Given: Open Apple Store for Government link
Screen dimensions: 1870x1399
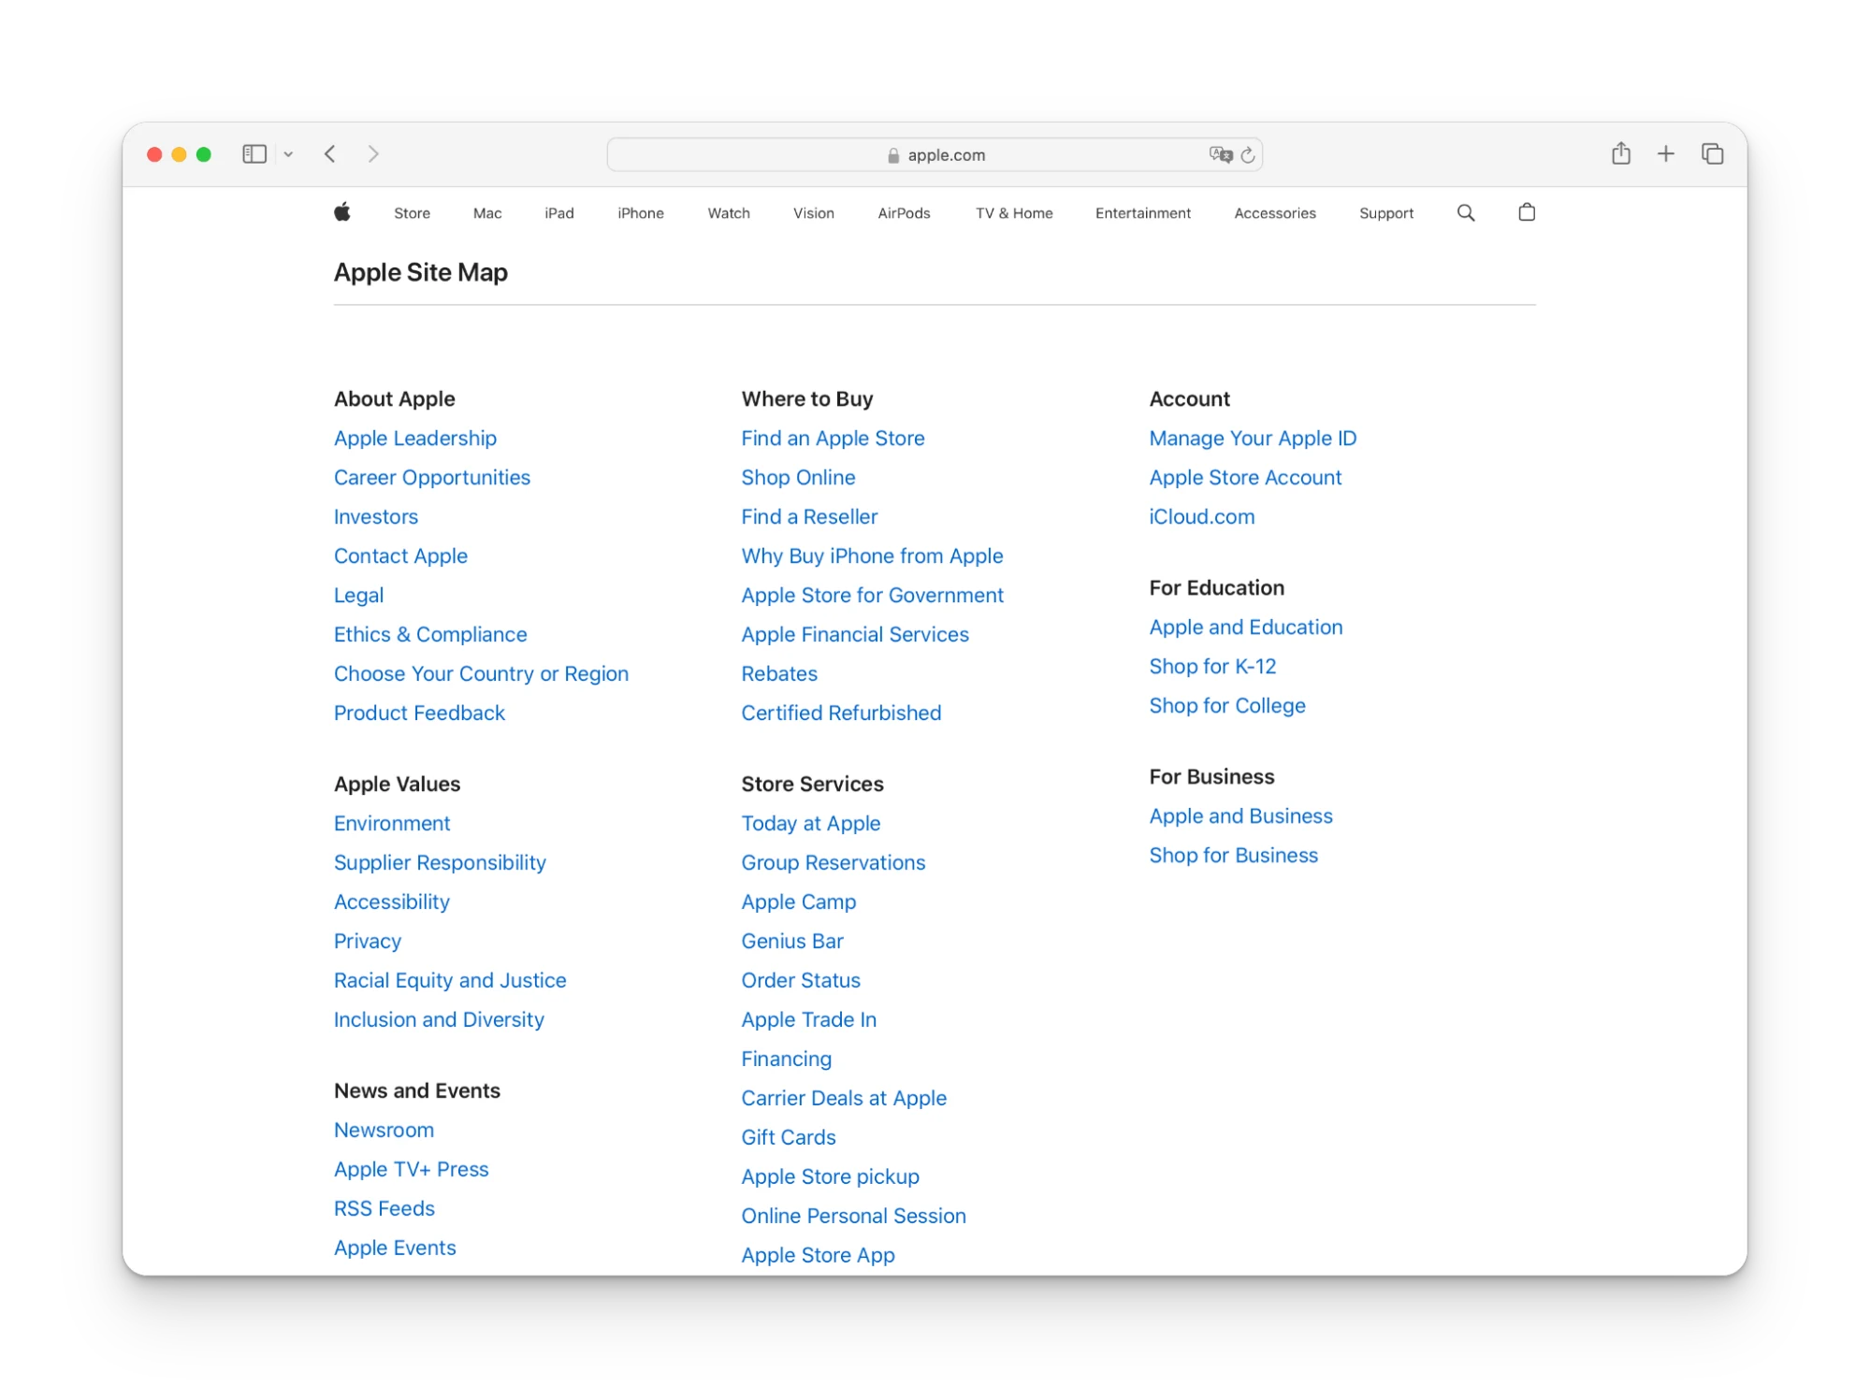Looking at the screenshot, I should [x=872, y=595].
